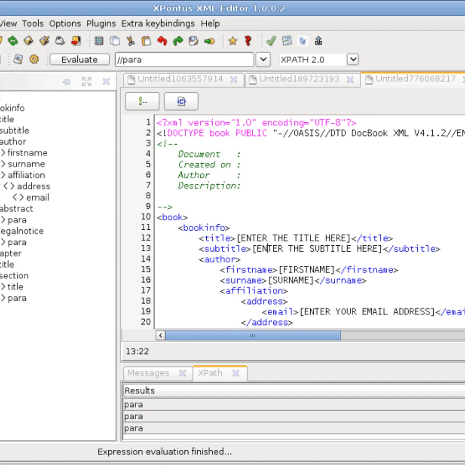This screenshot has width=465, height=465.
Task: Open the XPath expression history dropdown
Action: coord(263,59)
